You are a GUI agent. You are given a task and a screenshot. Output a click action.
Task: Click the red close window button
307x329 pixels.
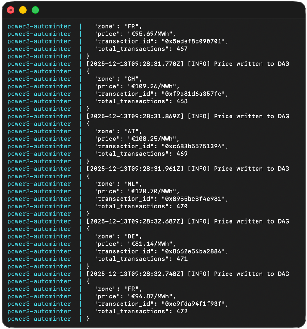(11, 10)
